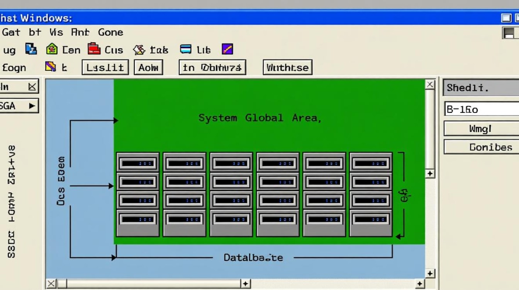Expand the SGA arrow on the left panel

[x=32, y=105]
